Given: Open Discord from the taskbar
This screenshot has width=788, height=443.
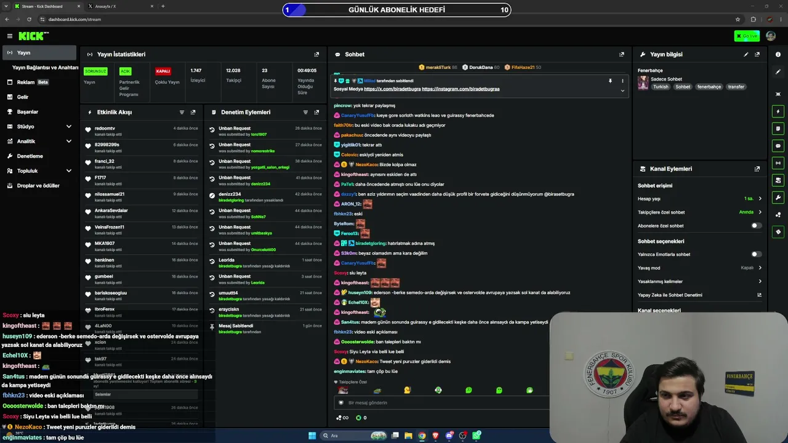Looking at the screenshot, I should click(x=449, y=436).
